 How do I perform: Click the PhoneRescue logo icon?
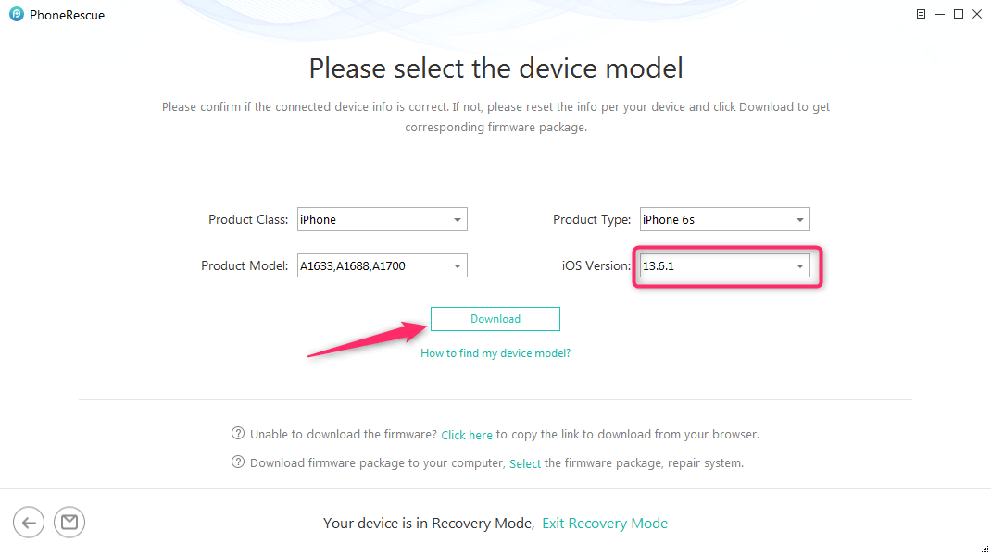pyautogui.click(x=17, y=15)
